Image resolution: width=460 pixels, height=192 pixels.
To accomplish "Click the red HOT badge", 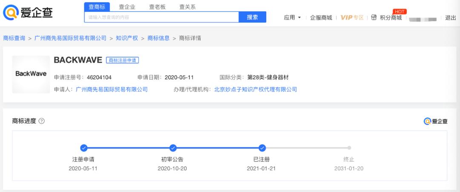I will (399, 11).
